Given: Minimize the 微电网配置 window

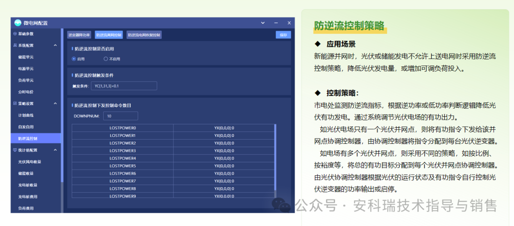Looking at the screenshot, I should coord(276,23).
